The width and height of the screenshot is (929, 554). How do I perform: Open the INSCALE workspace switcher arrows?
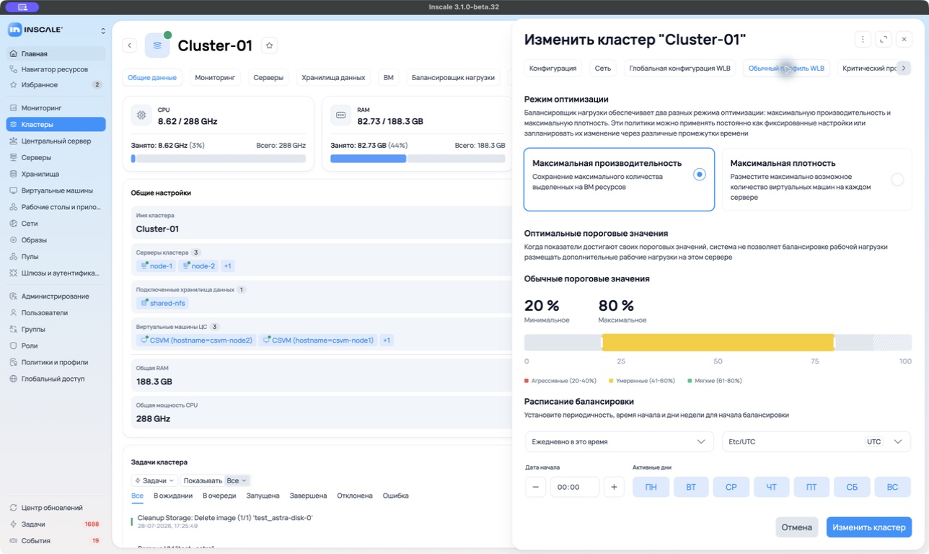pyautogui.click(x=102, y=30)
